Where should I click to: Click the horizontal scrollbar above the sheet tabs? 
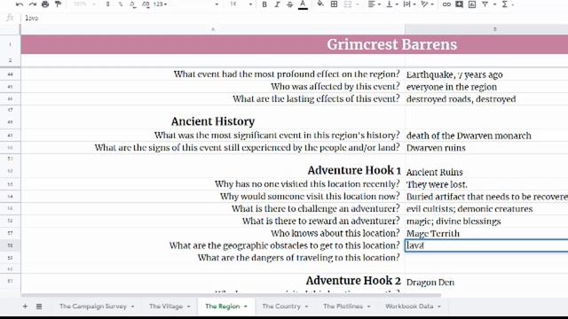[231, 295]
